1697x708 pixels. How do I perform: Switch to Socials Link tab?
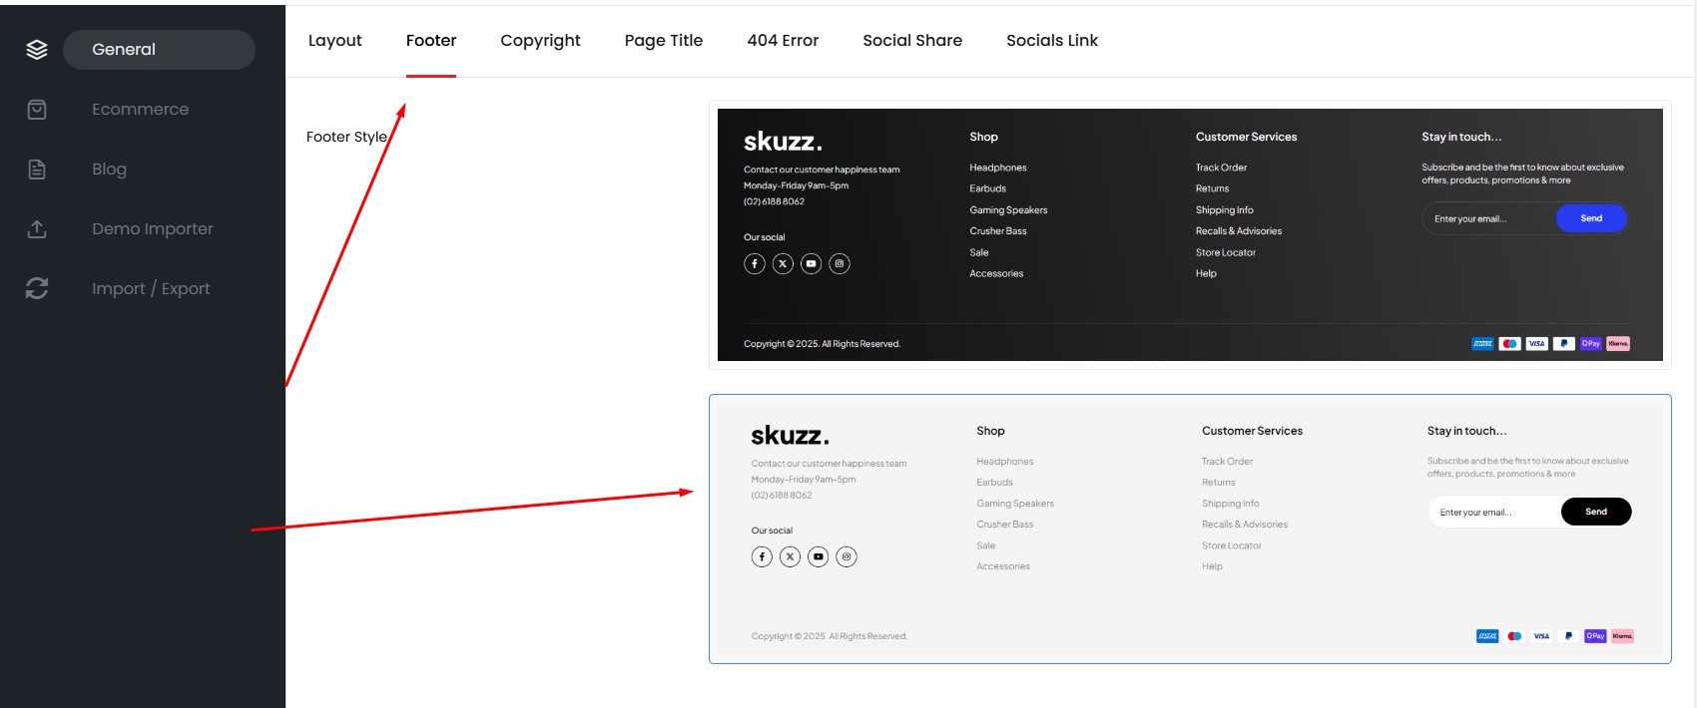[1051, 41]
